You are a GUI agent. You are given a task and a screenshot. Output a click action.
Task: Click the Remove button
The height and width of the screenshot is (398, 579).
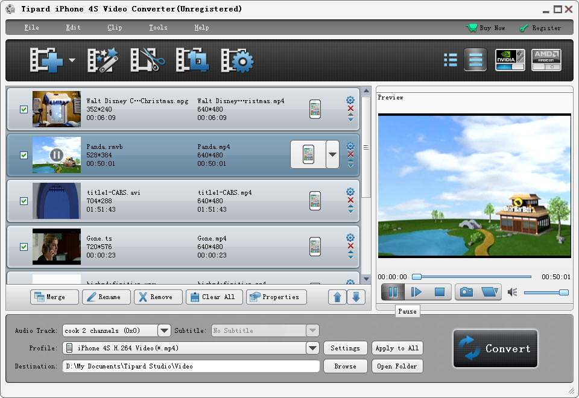[158, 297]
